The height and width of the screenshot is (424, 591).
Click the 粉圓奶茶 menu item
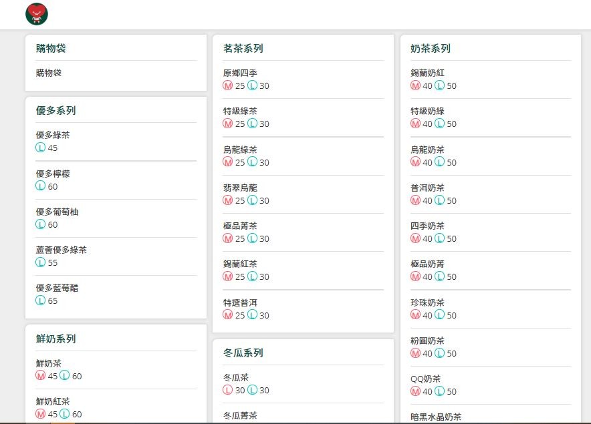(x=427, y=341)
